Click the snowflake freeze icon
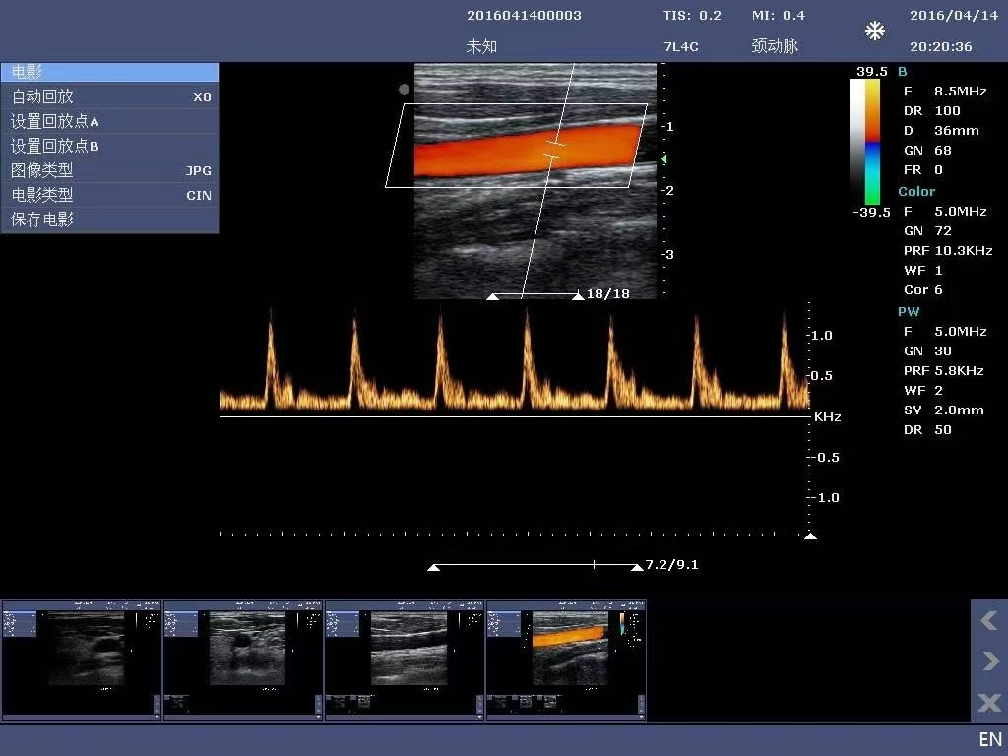This screenshot has height=756, width=1008. point(874,31)
